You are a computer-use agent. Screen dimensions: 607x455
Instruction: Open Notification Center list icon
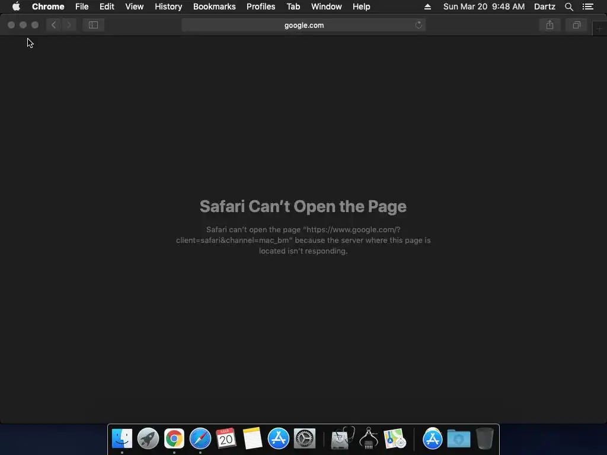click(x=587, y=7)
